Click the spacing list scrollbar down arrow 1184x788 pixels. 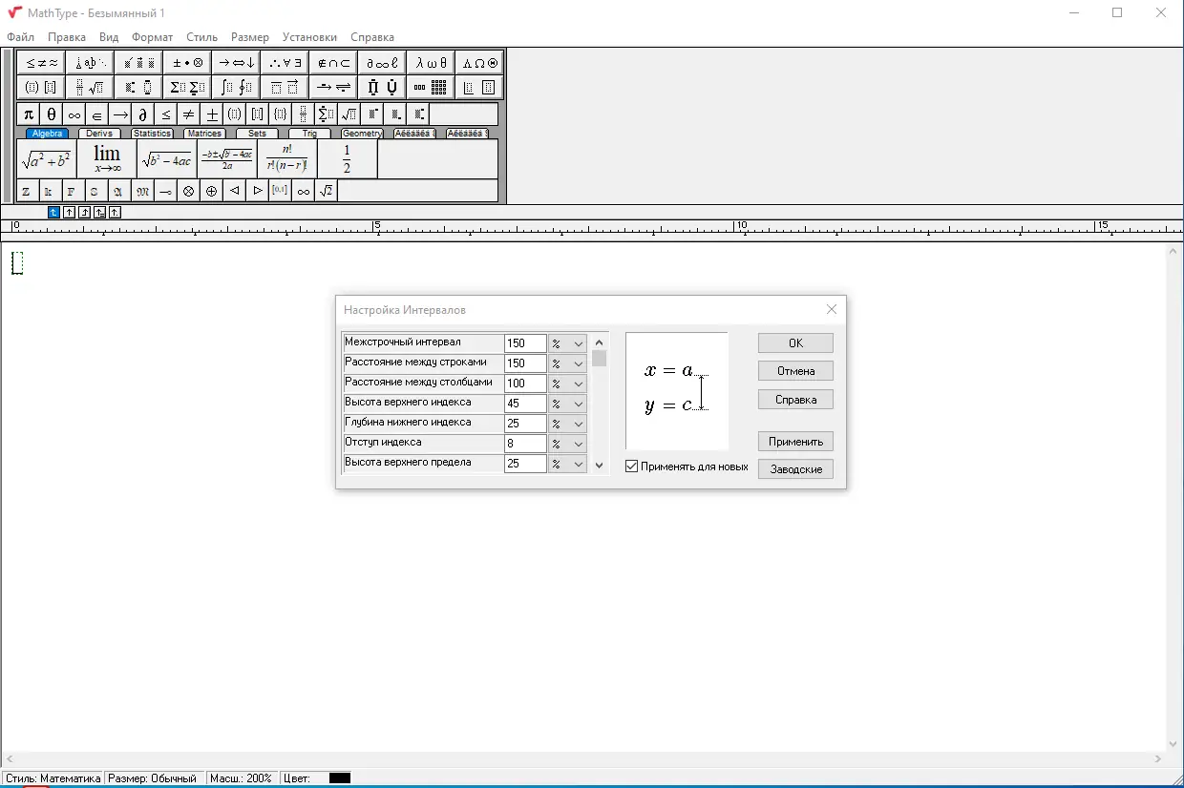pyautogui.click(x=600, y=465)
